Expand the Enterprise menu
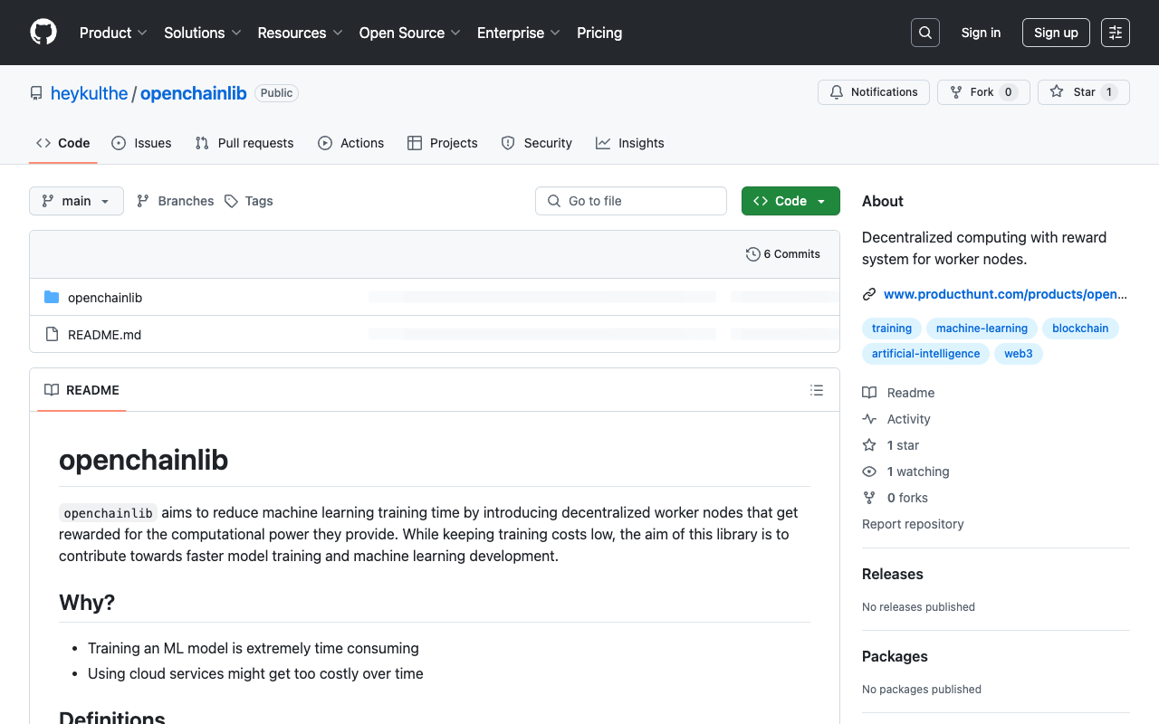The image size is (1159, 724). point(519,33)
